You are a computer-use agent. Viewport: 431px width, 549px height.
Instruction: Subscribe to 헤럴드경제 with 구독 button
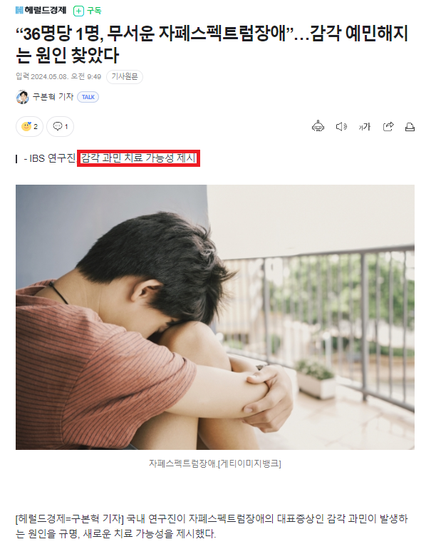pos(88,11)
